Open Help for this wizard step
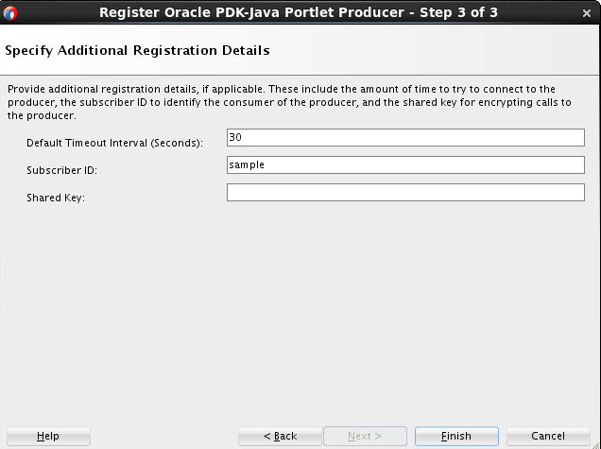The width and height of the screenshot is (601, 449). click(48, 437)
